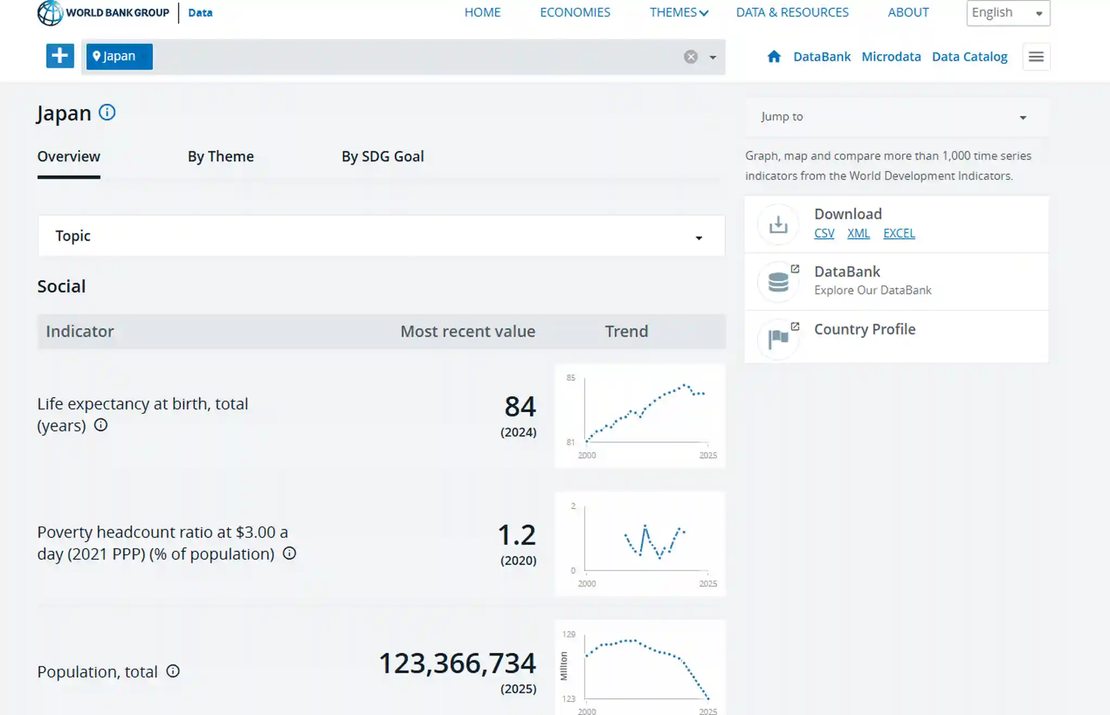Screen dimensions: 1110x715
Task: Open the Life expectancy trend chart
Action: pos(640,415)
